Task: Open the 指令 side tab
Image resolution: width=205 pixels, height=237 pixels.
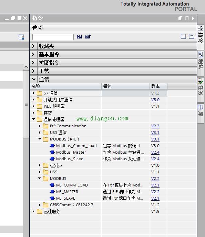Action: [201, 37]
